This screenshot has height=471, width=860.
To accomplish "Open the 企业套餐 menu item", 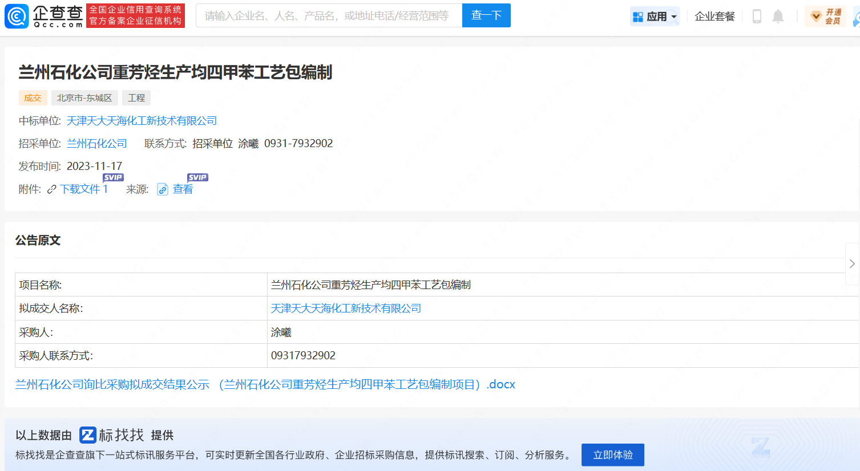I will coord(714,17).
